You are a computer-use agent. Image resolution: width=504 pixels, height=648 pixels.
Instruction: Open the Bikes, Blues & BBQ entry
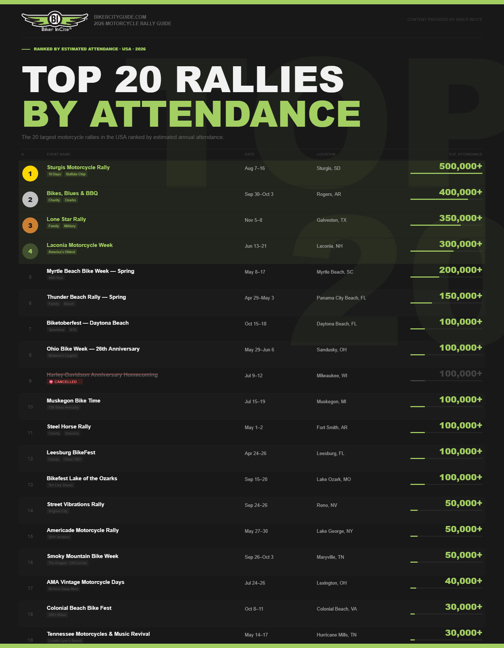click(x=72, y=193)
